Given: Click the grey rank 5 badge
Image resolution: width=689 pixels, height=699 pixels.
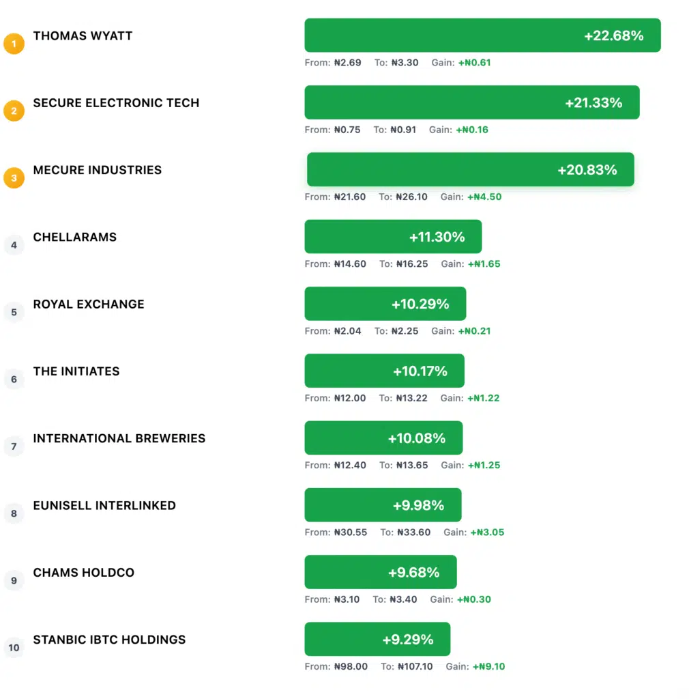Looking at the screenshot, I should (14, 312).
